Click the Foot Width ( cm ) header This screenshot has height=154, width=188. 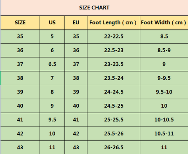(164, 22)
